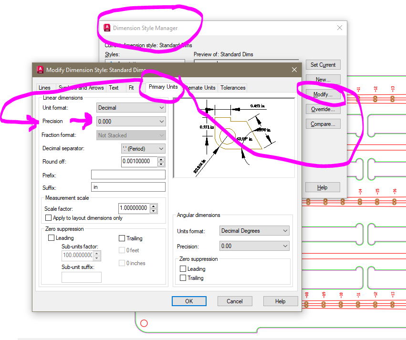Enable Apply to layout dimensions only
Screen dimensions: 406x340
(48, 218)
